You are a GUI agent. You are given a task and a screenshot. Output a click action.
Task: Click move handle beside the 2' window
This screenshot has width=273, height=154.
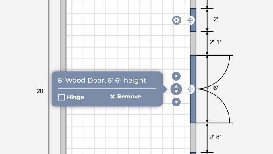click(x=190, y=20)
